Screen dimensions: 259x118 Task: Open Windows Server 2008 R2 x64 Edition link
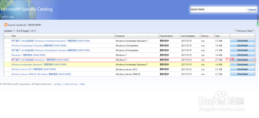click(x=41, y=74)
